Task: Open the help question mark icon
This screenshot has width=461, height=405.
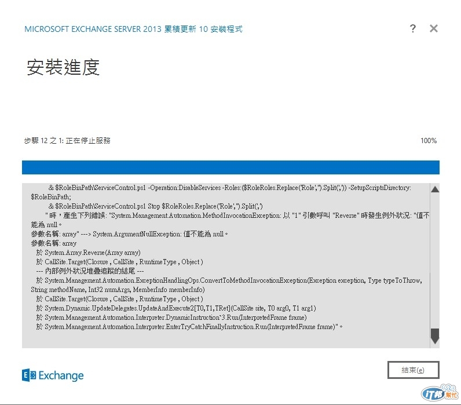Action: pos(413,28)
